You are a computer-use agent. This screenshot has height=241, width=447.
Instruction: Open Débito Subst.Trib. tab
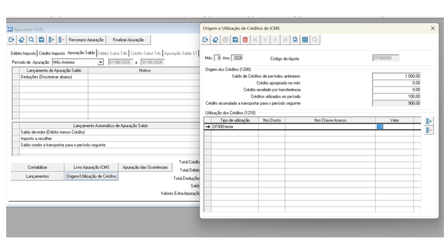click(x=112, y=54)
